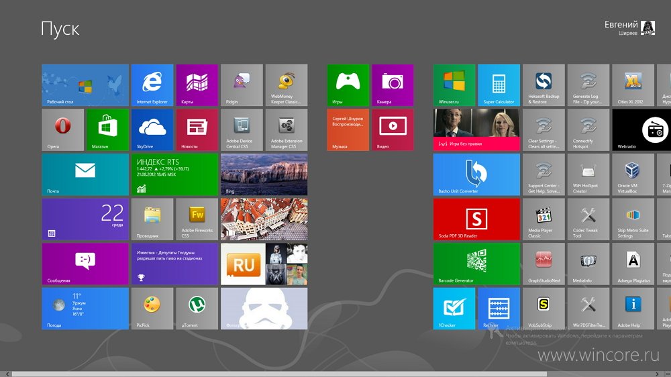Open the Видео video tile
The height and width of the screenshot is (377, 671).
(393, 129)
